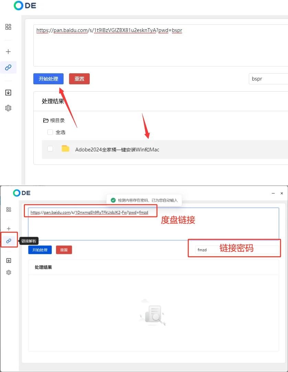Open the settings gear icon in sidebar

point(8,108)
